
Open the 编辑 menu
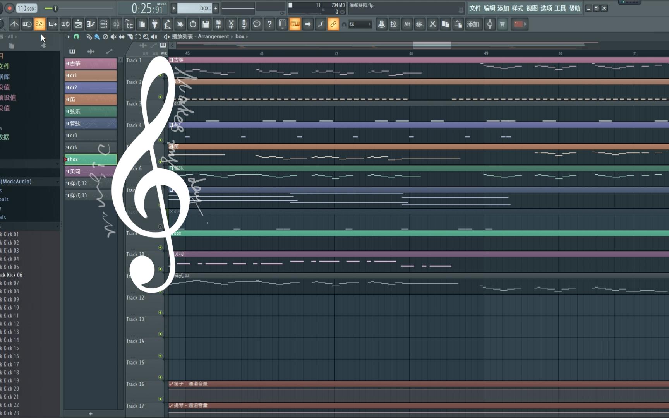pyautogui.click(x=489, y=8)
